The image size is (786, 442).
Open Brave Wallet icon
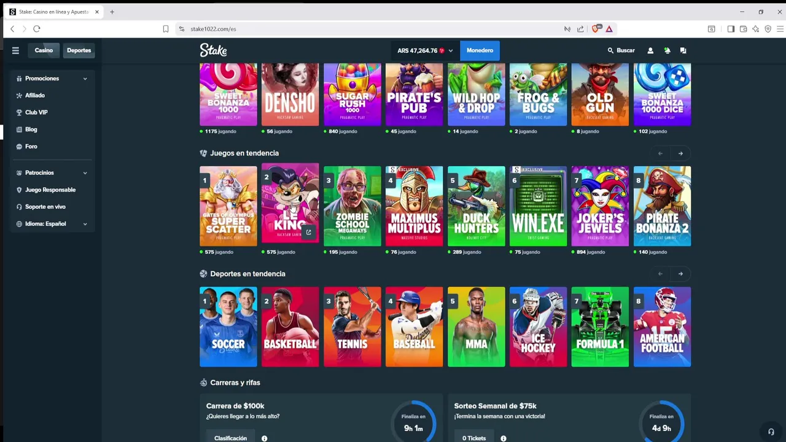coord(743,29)
